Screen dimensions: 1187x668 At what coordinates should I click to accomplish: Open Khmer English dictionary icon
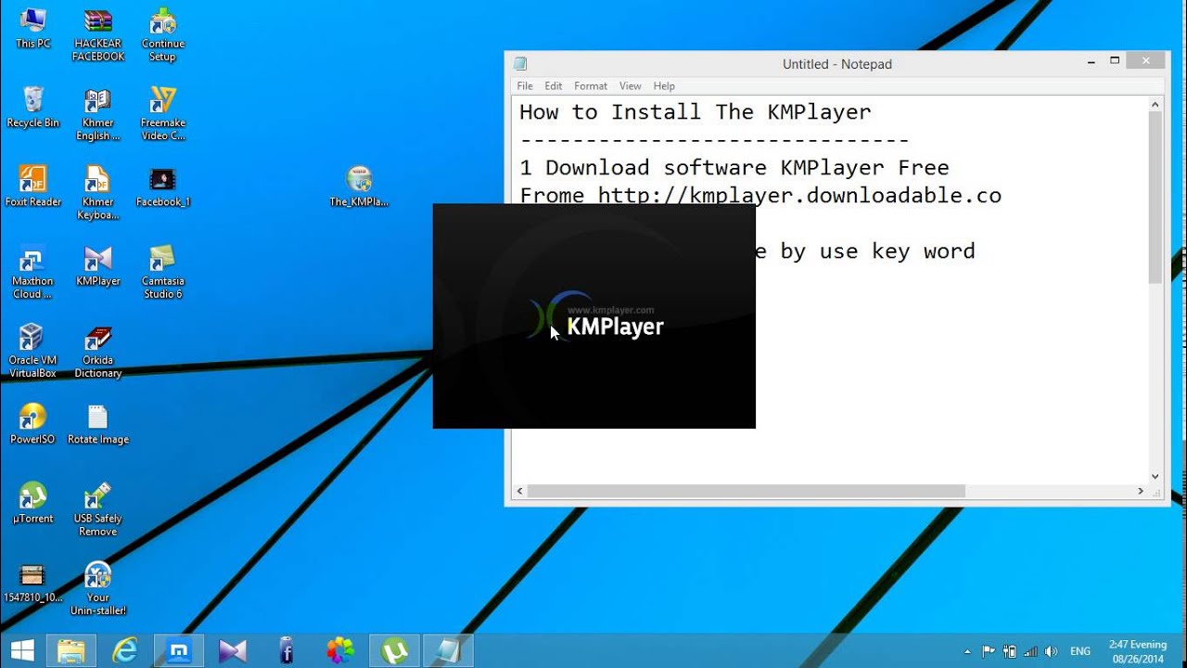pos(98,113)
